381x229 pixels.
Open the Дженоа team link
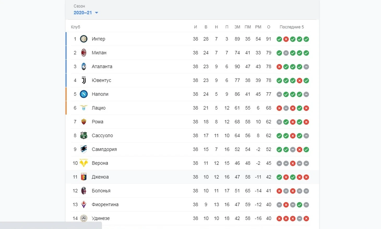point(100,177)
